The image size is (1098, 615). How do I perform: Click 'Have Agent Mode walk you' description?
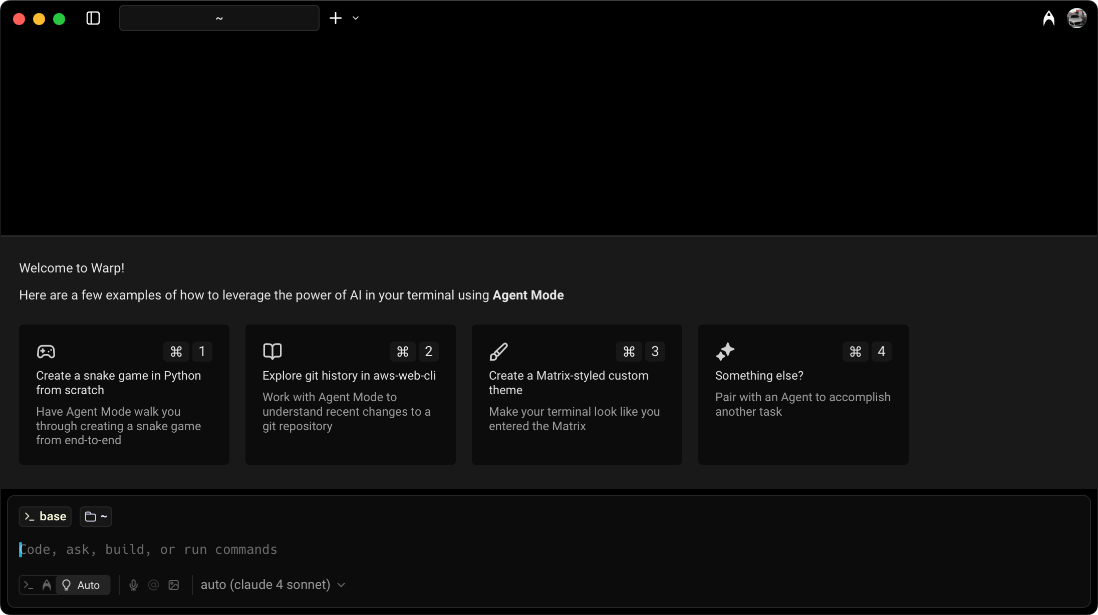coord(108,412)
